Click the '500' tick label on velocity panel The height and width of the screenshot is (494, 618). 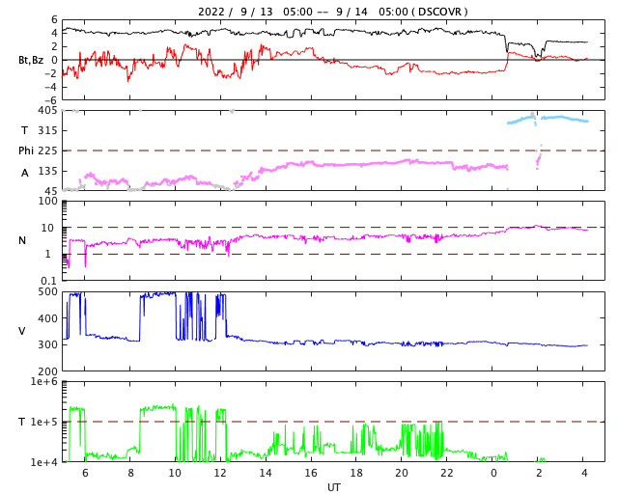47,292
